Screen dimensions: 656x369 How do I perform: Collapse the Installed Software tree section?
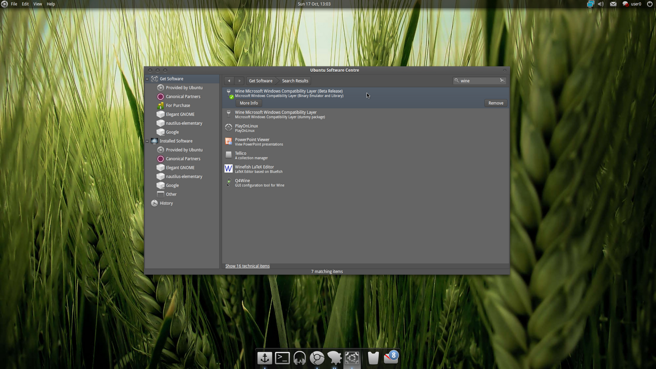point(147,141)
